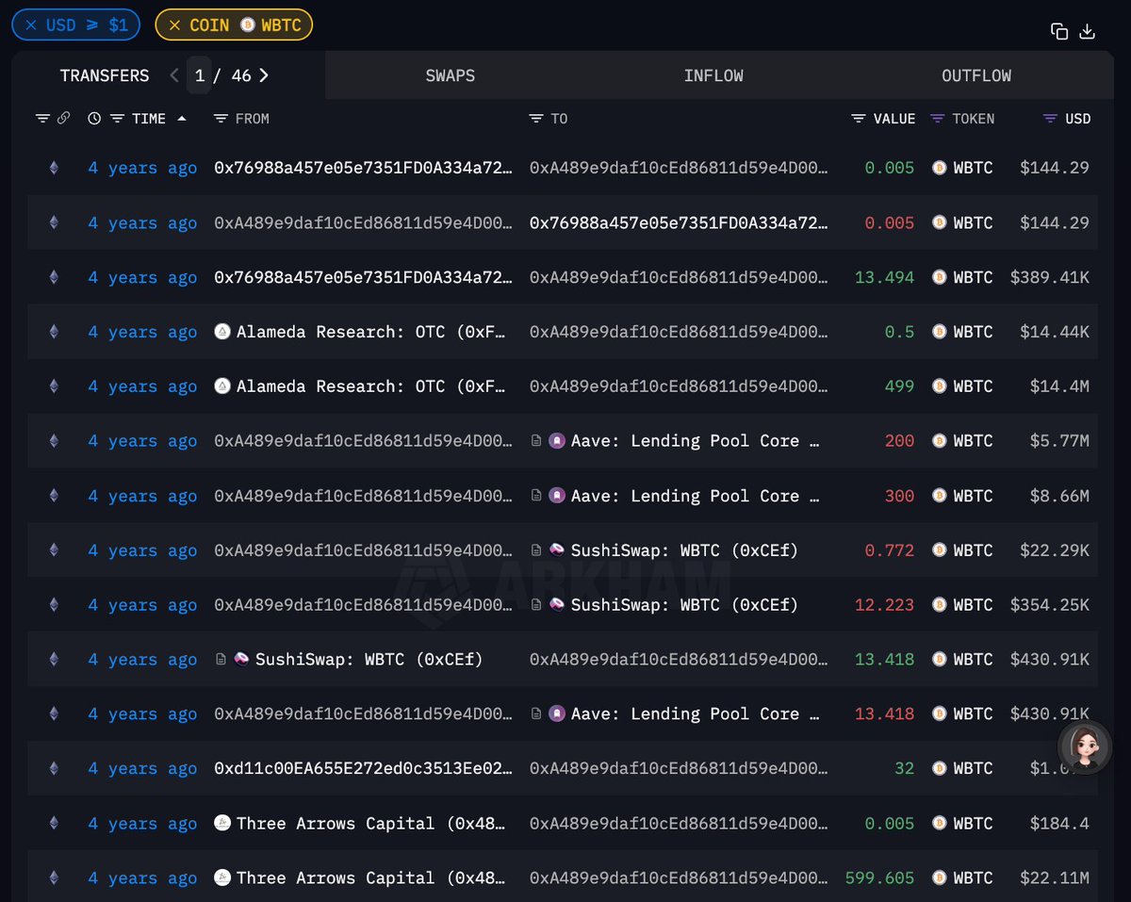Screen dimensions: 1131x902
Task: Click the contract icon before the SushiSwap sender
Action: pyautogui.click(x=221, y=660)
